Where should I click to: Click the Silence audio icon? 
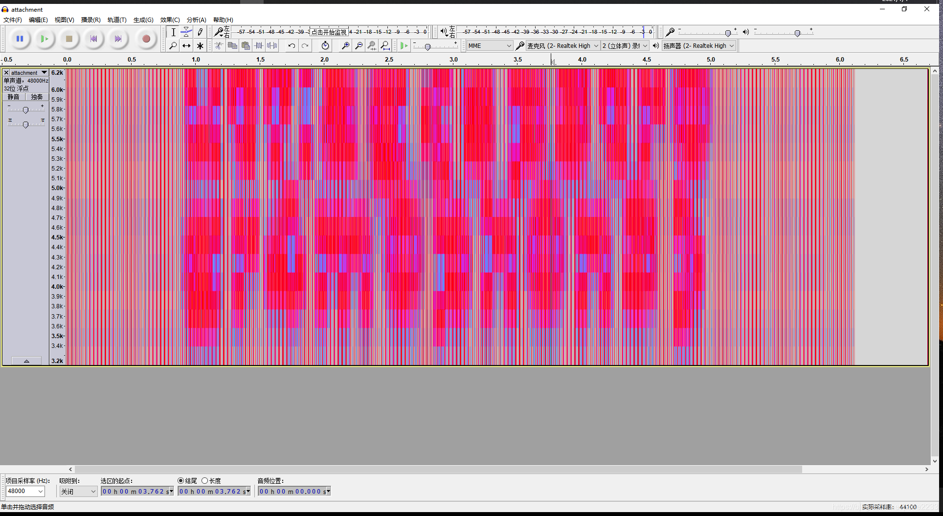272,45
